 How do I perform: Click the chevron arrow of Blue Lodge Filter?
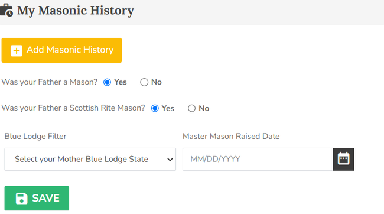(170, 160)
